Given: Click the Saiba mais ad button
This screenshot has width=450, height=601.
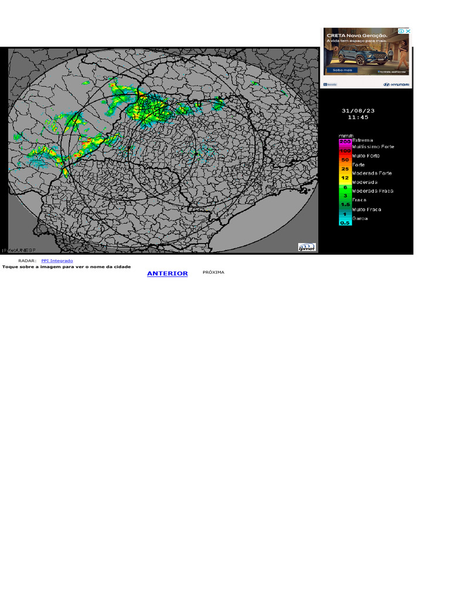Looking at the screenshot, I should (342, 70).
